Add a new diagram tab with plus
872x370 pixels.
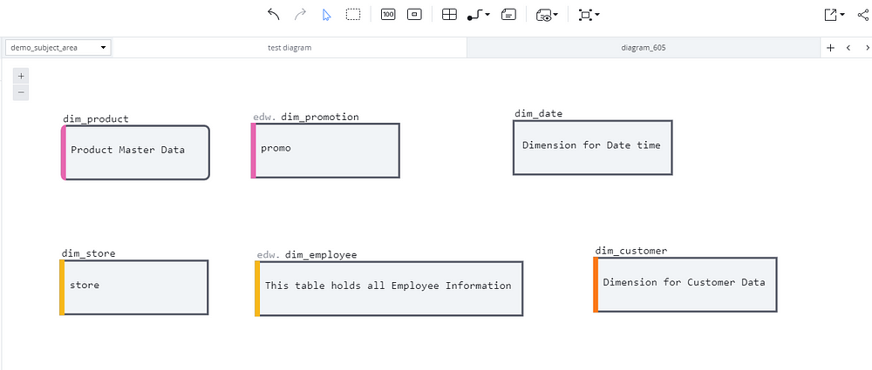(x=830, y=48)
